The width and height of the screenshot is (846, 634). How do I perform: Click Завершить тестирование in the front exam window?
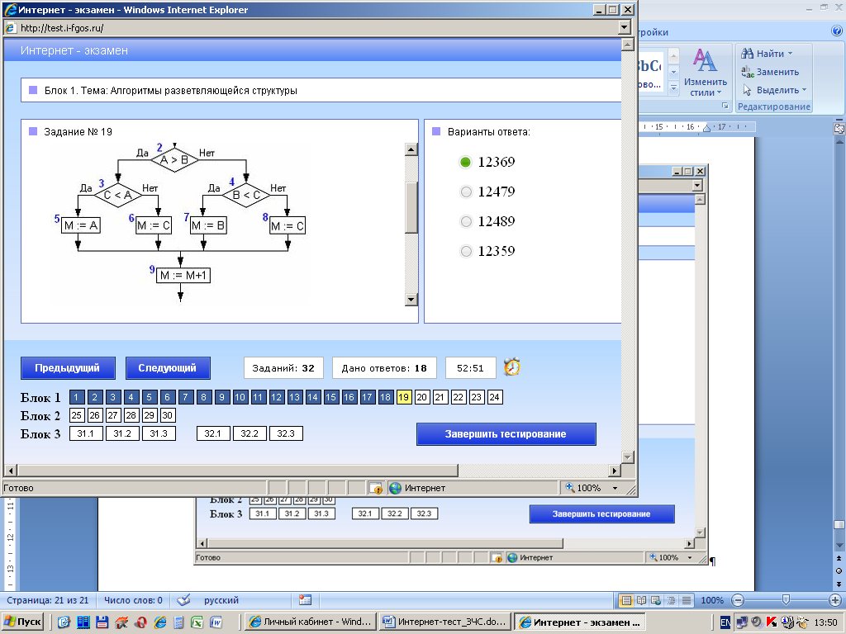click(506, 434)
